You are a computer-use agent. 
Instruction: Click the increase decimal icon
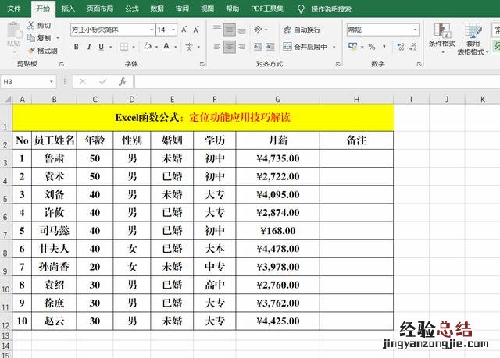[401, 47]
